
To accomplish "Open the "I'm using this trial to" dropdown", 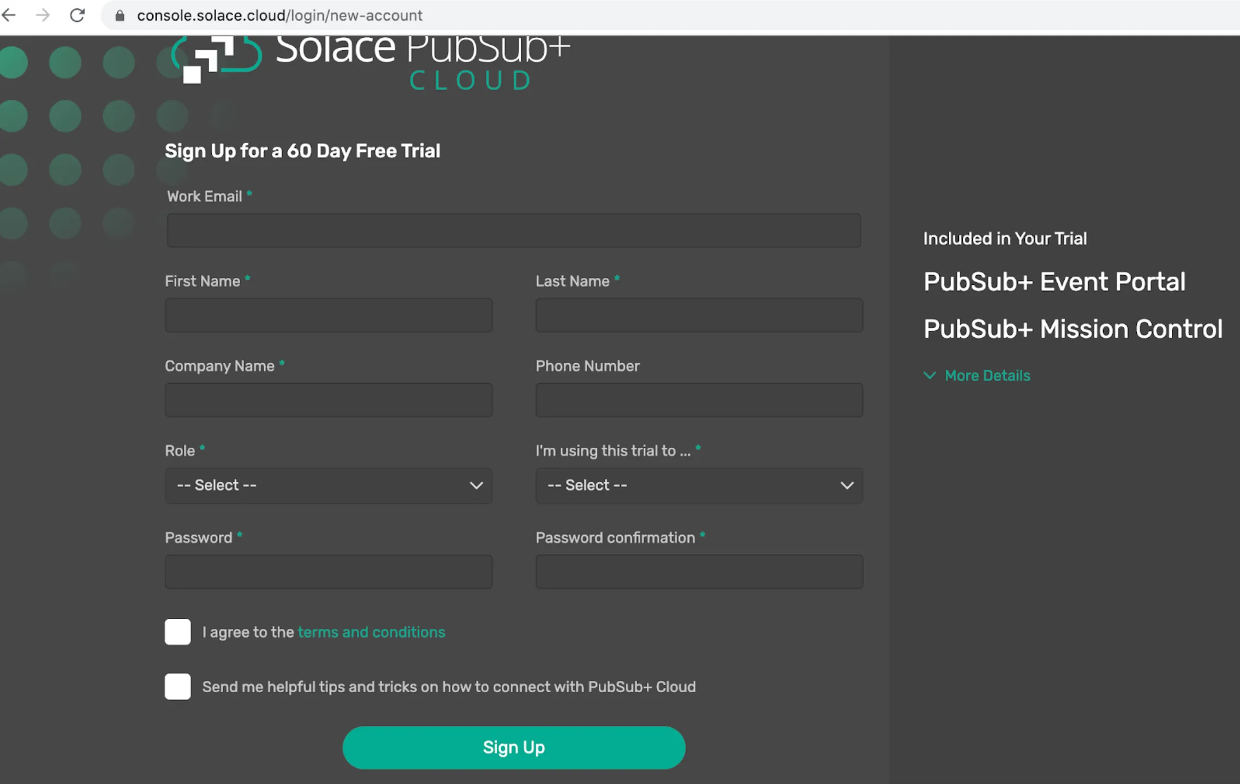I will (699, 485).
